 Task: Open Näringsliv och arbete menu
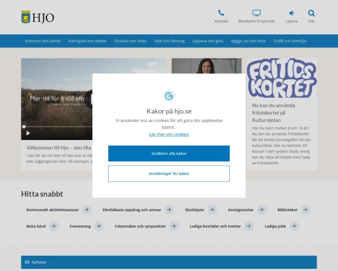(x=87, y=41)
